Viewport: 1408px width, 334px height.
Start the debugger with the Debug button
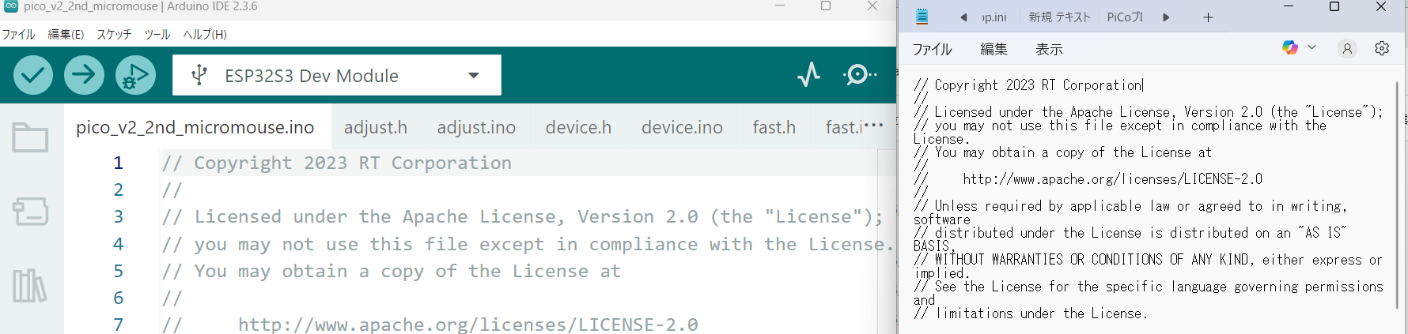point(135,75)
